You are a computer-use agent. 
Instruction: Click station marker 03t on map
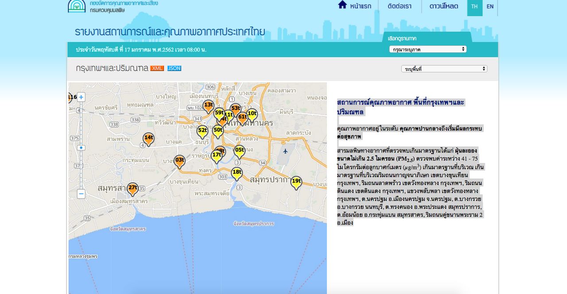click(179, 161)
